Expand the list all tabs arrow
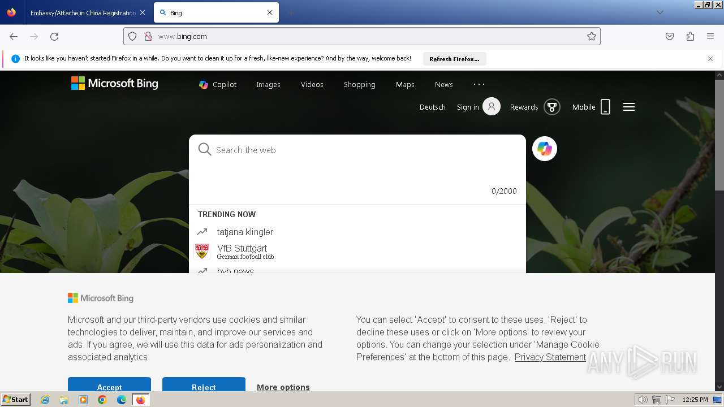Screen dimensions: 724x407 click(660, 12)
